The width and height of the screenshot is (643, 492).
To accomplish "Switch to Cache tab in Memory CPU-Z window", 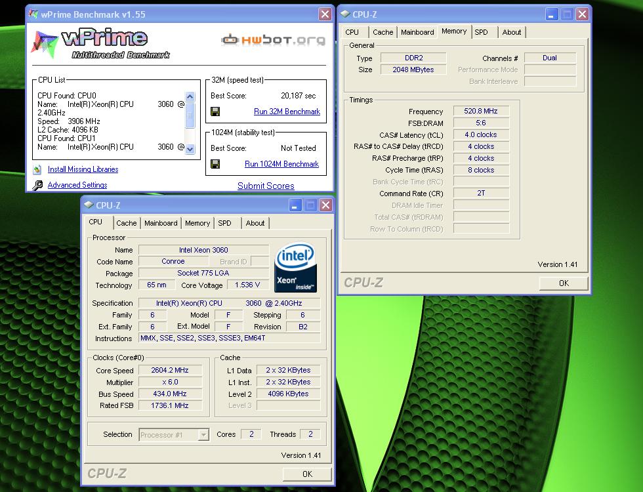I will (383, 32).
